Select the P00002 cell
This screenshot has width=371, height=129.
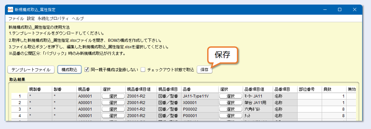(200, 109)
